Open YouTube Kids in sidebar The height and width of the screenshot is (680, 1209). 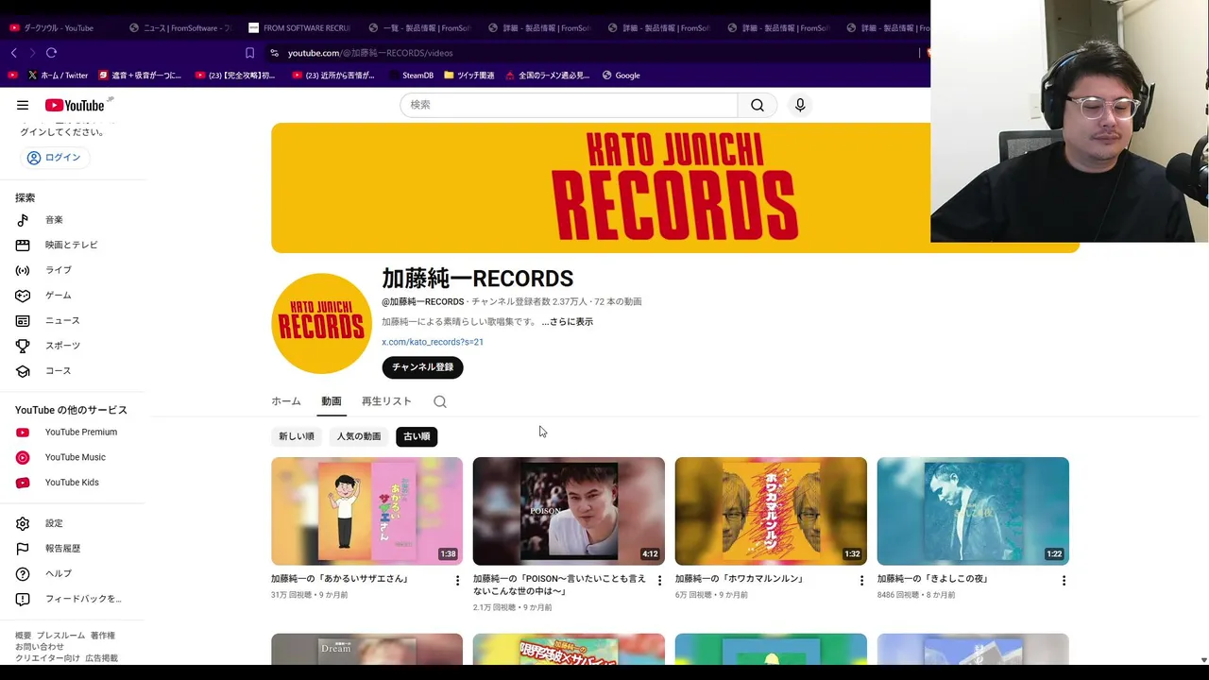[x=74, y=483]
